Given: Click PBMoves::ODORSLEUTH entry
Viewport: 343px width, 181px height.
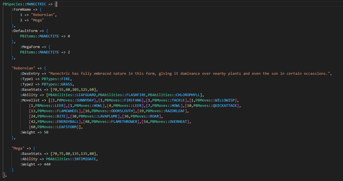Looking at the screenshot, I should click(109, 111).
